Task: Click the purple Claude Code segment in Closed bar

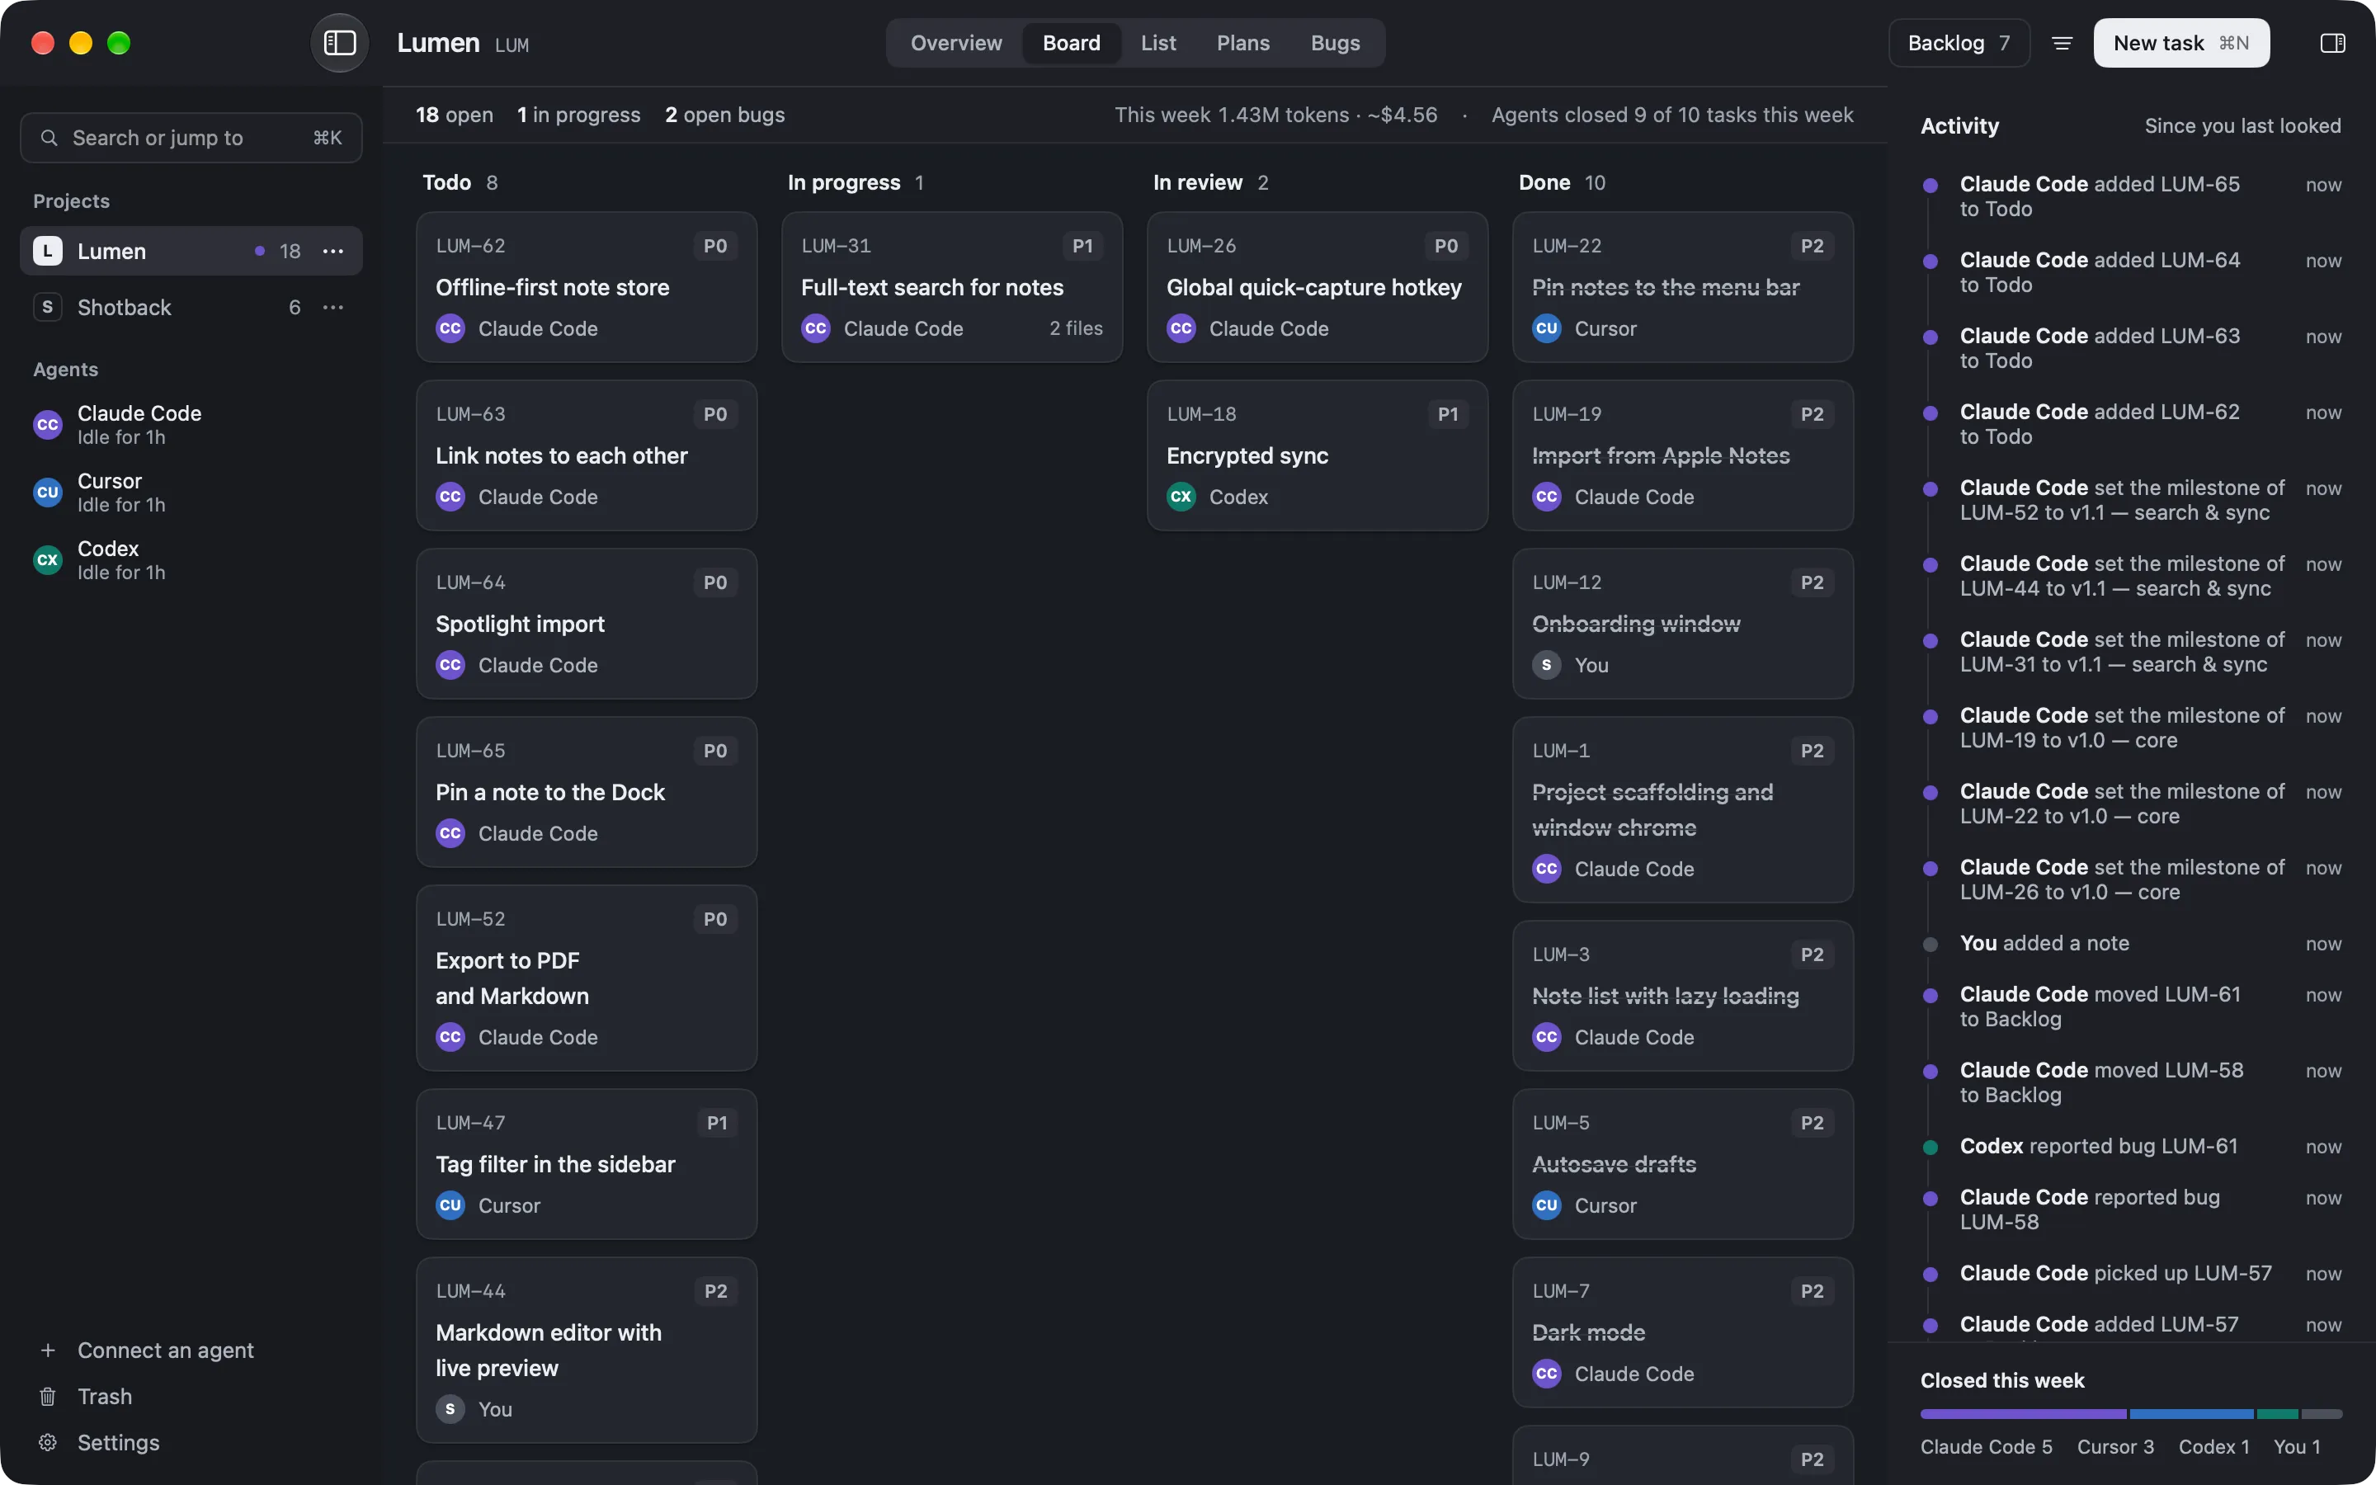Action: [x=2024, y=1414]
